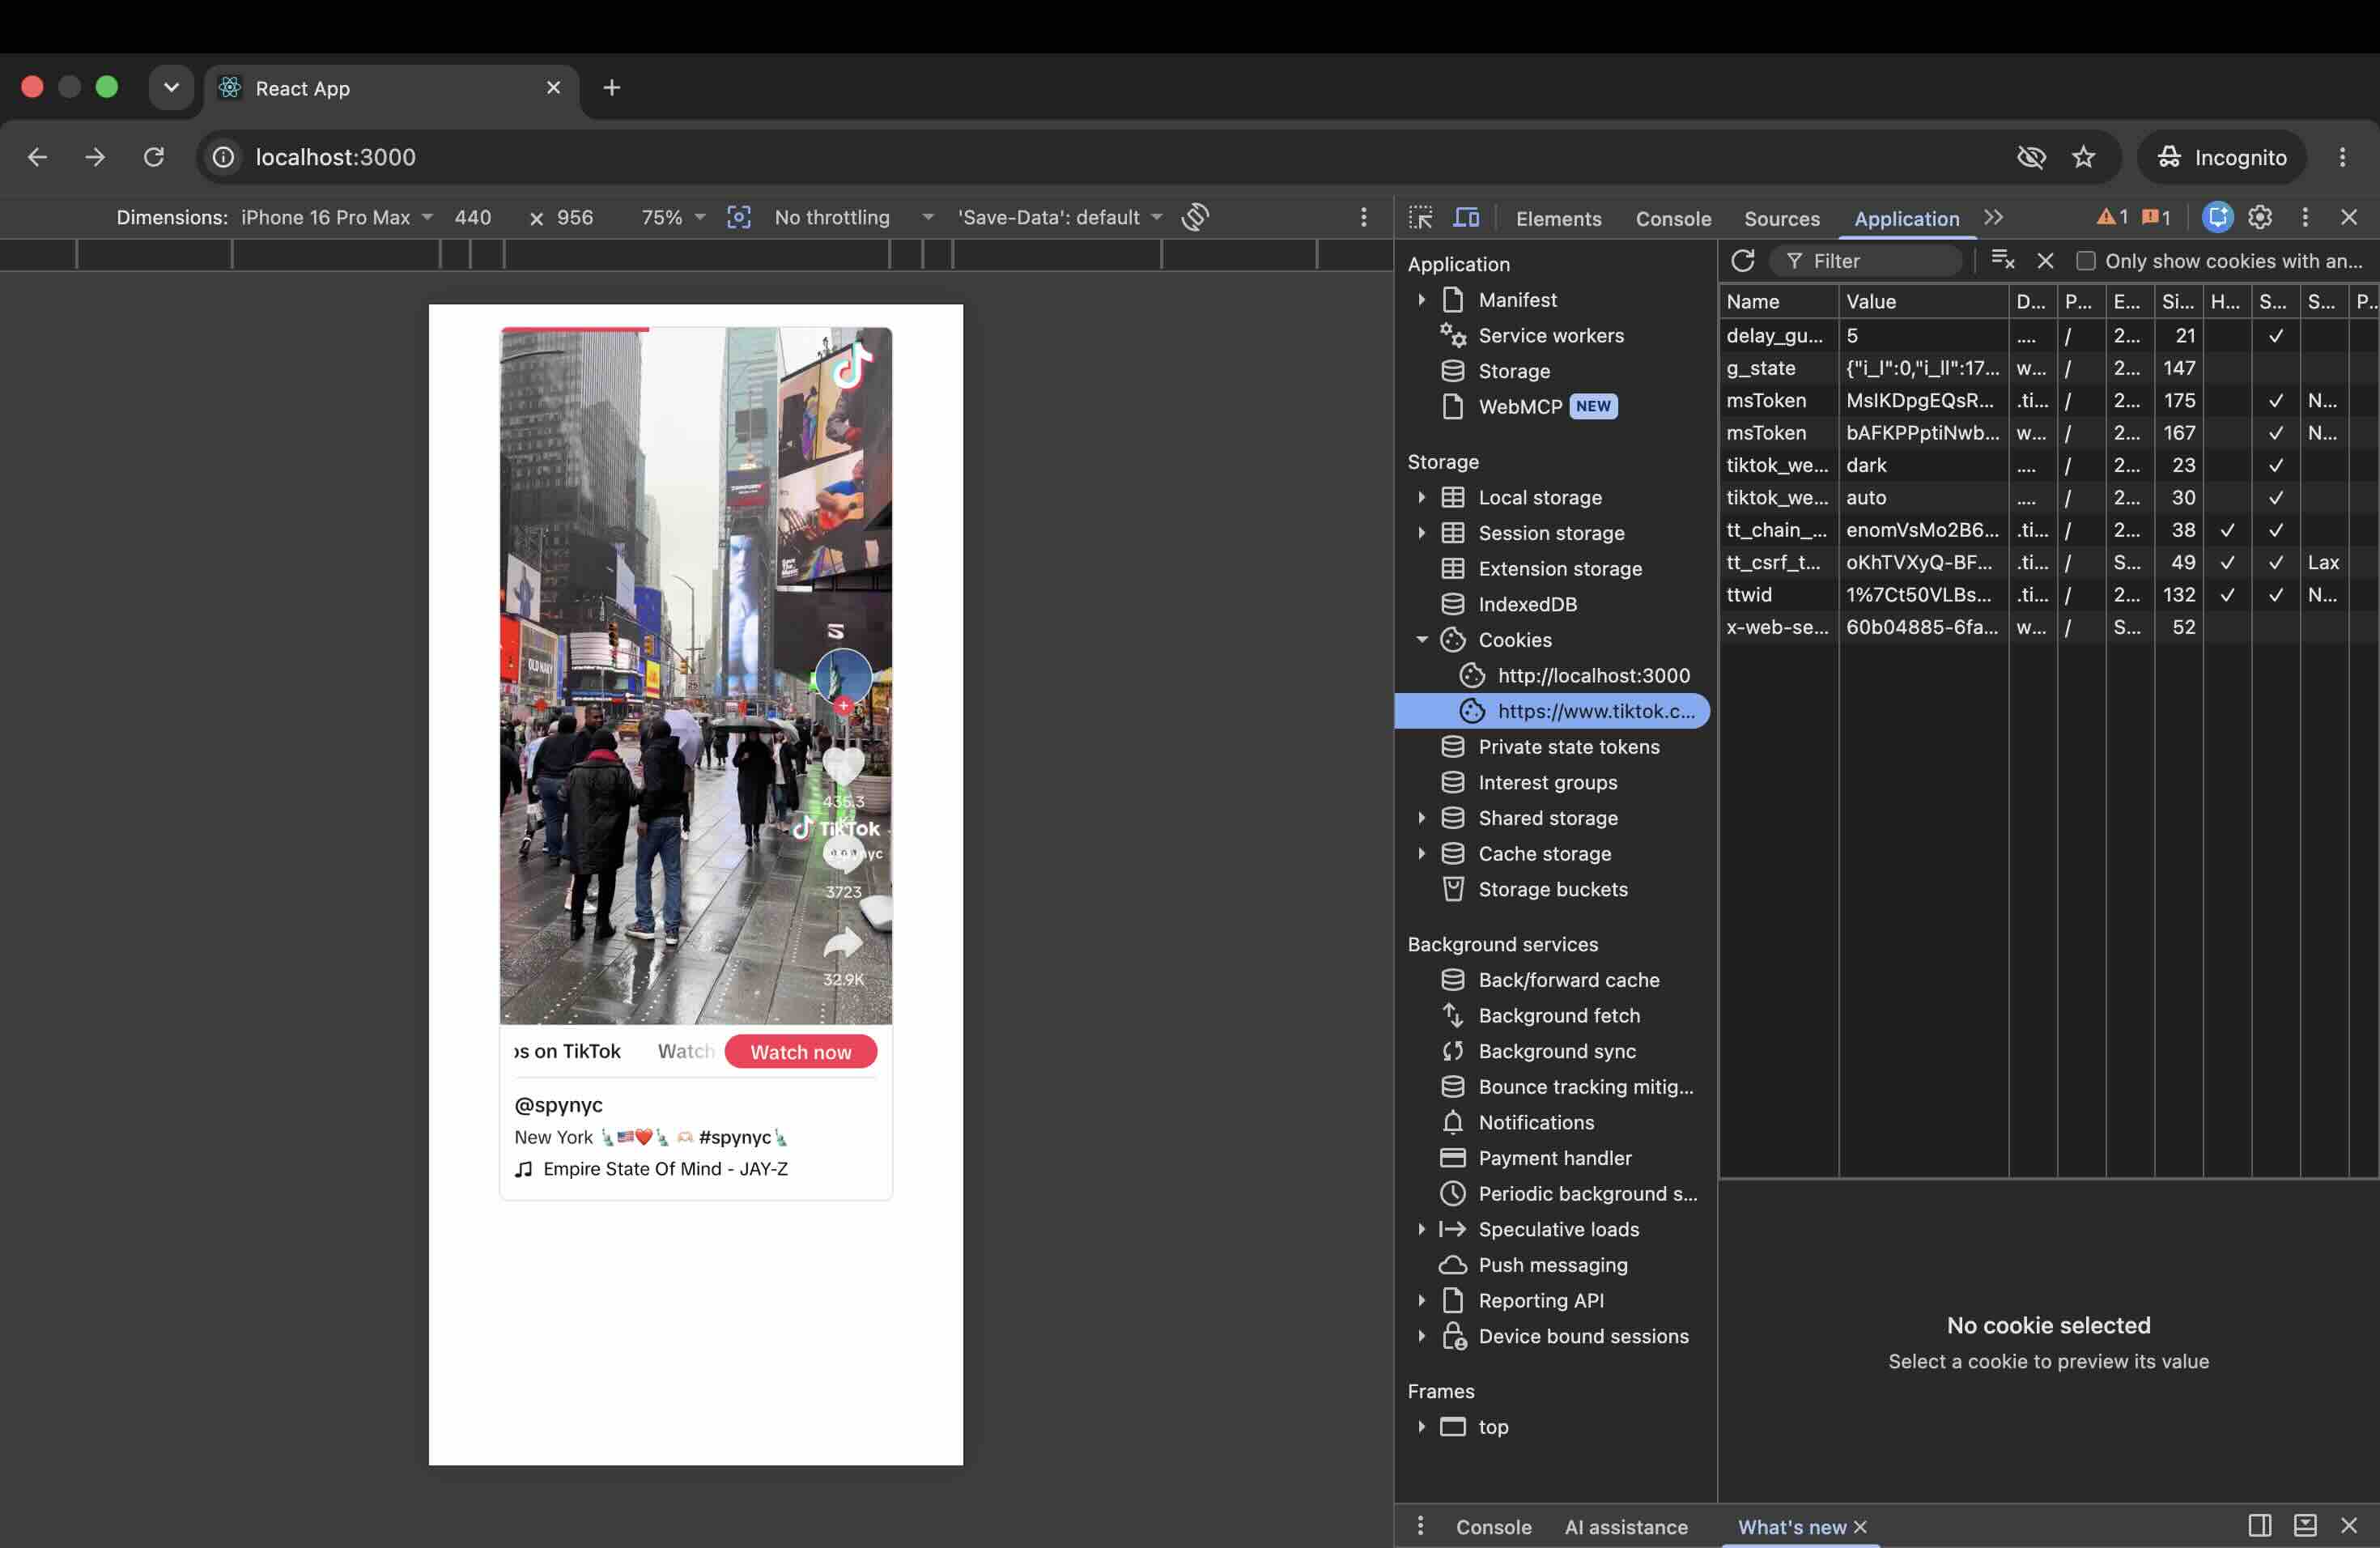Click the inspect element picker icon
Screen dimensions: 2380x1548
coord(1421,217)
